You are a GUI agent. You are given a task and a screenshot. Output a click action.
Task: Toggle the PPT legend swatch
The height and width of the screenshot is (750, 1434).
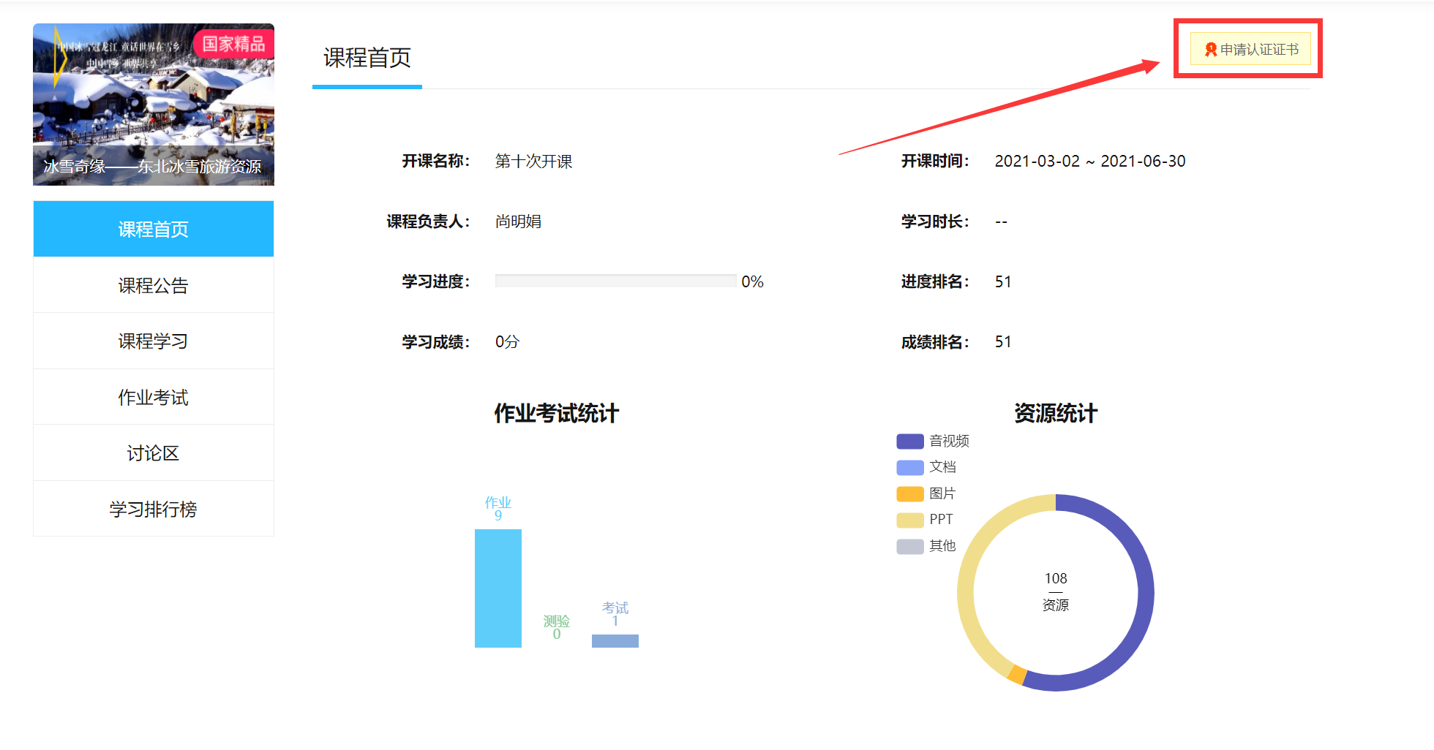click(x=909, y=520)
